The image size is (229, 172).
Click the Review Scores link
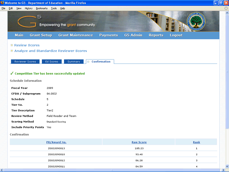click(x=27, y=45)
